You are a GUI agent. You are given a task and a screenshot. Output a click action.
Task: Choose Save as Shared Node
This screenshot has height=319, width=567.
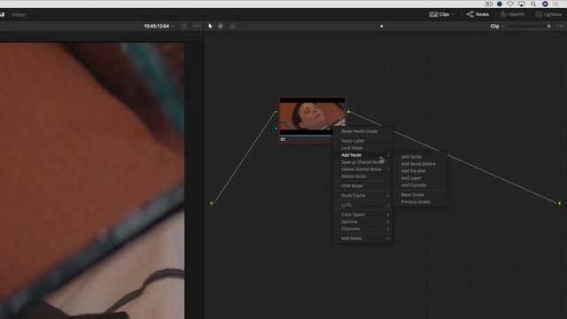362,162
